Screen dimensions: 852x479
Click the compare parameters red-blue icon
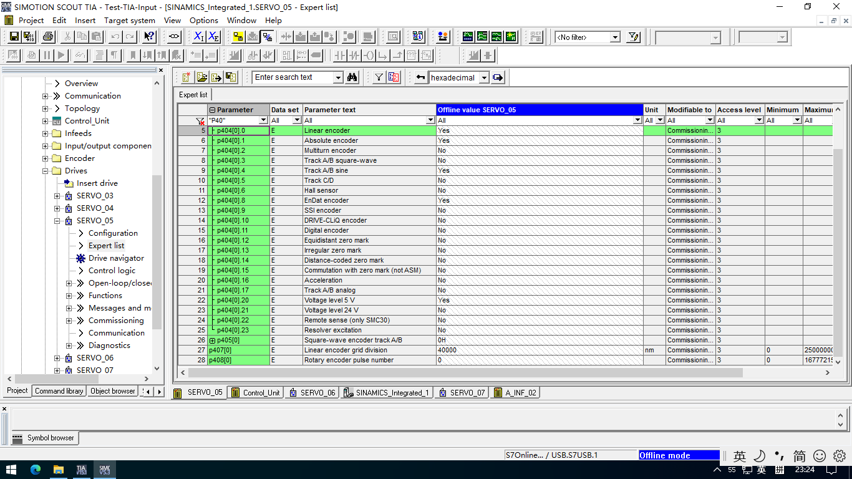point(394,77)
